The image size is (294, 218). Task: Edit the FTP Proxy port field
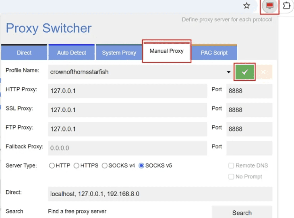249,129
